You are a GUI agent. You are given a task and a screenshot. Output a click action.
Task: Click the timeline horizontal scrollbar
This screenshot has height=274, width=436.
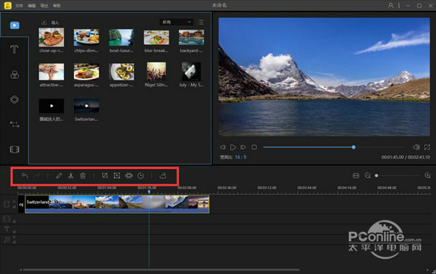[x=161, y=270]
